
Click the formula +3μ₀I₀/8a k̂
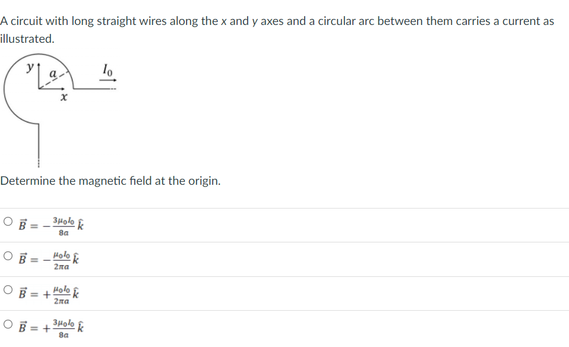pos(50,326)
